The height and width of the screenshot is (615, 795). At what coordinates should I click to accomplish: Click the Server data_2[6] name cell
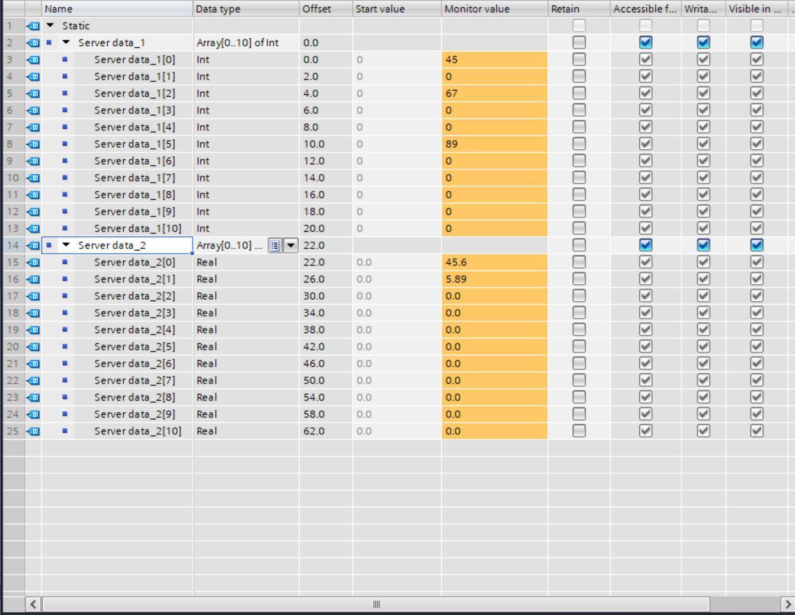pos(134,363)
